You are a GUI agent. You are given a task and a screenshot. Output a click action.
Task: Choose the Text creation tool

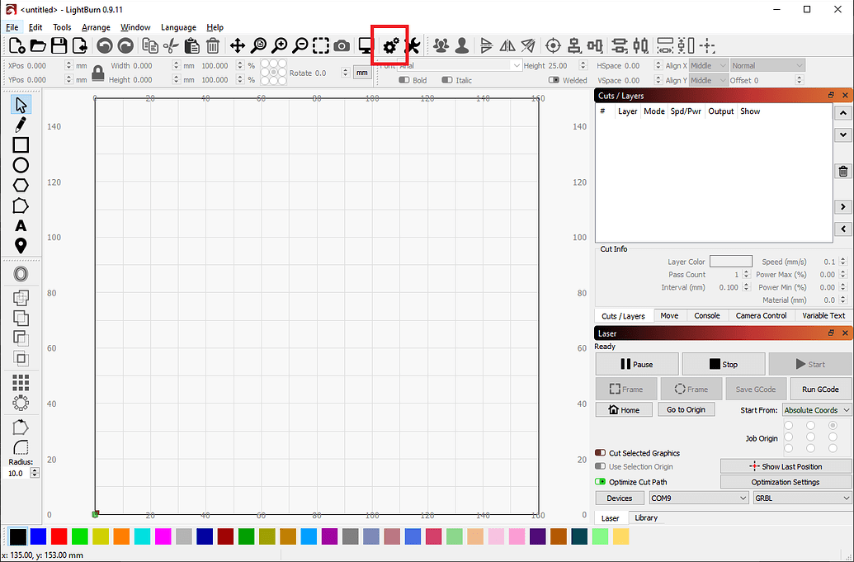[20, 225]
